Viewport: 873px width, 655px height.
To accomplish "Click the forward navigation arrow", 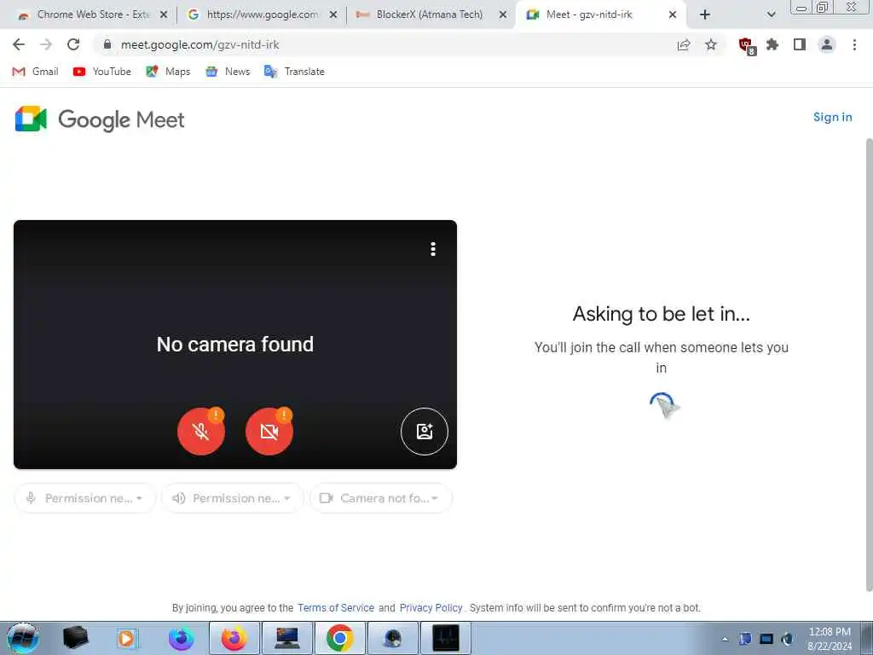I will [x=46, y=44].
